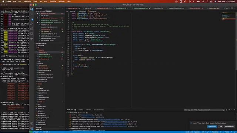Switch to the OUTPUT tab in the bottom panel
This screenshot has width=237, height=133.
click(81, 110)
